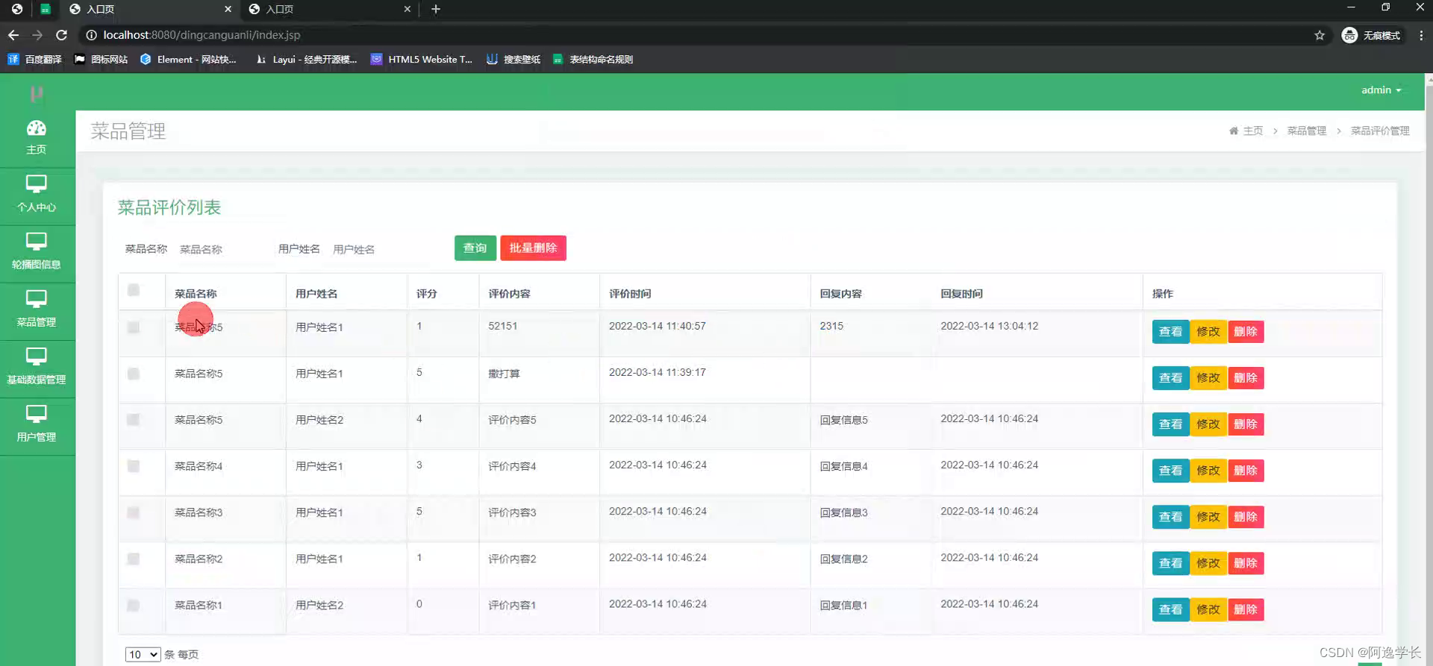Open 轮播图信息 in the sidebar
This screenshot has width=1433, height=666.
36,252
